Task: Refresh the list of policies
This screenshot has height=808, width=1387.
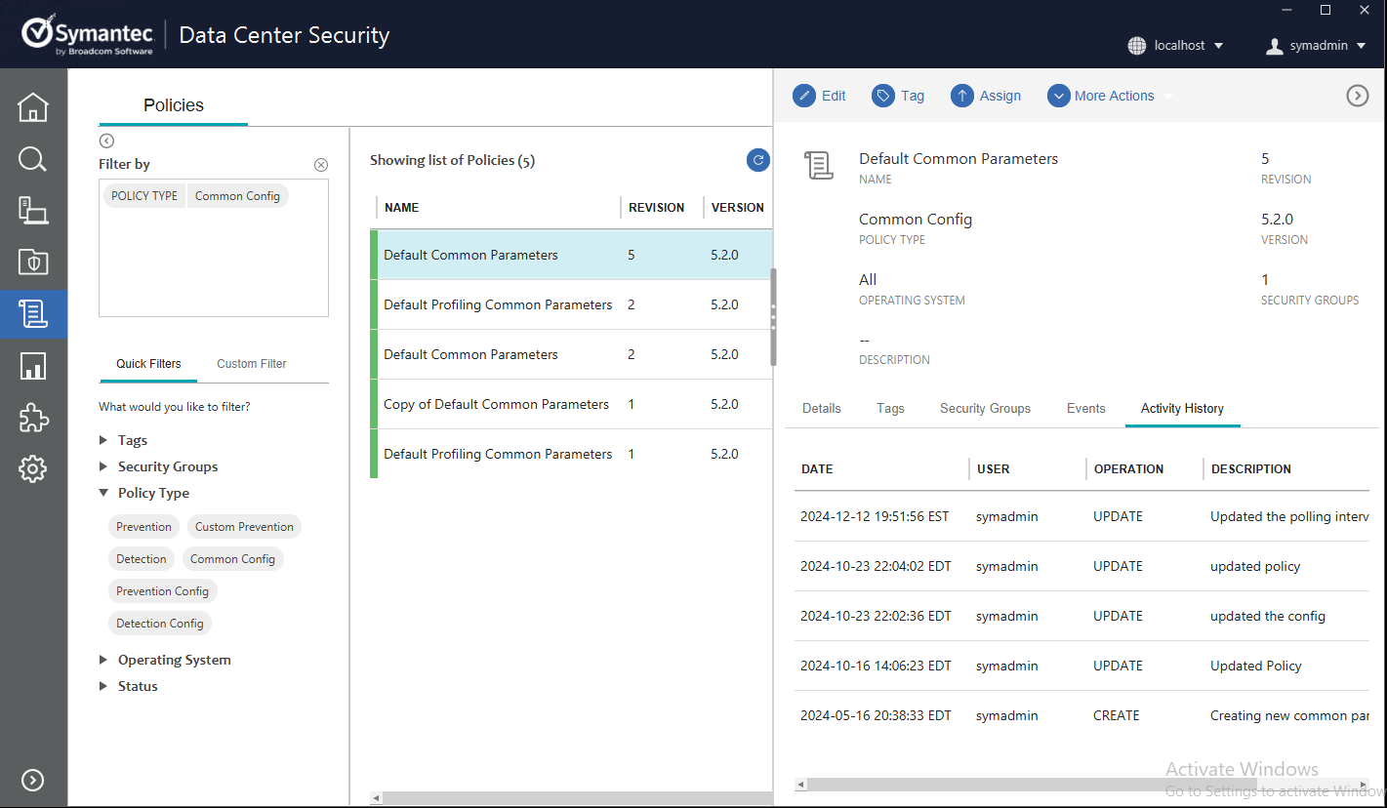Action: tap(757, 160)
